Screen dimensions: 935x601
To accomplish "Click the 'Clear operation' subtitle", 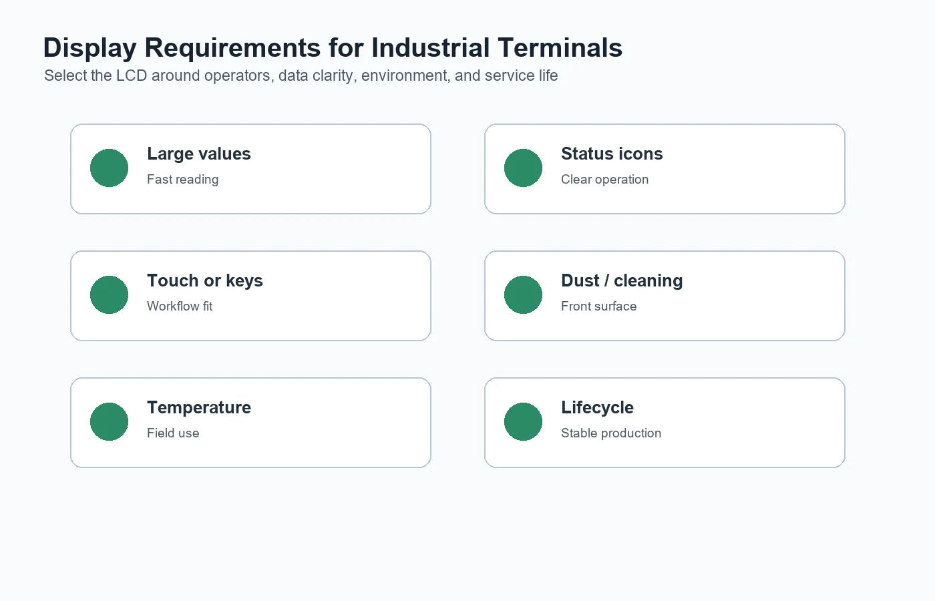I will pyautogui.click(x=604, y=179).
